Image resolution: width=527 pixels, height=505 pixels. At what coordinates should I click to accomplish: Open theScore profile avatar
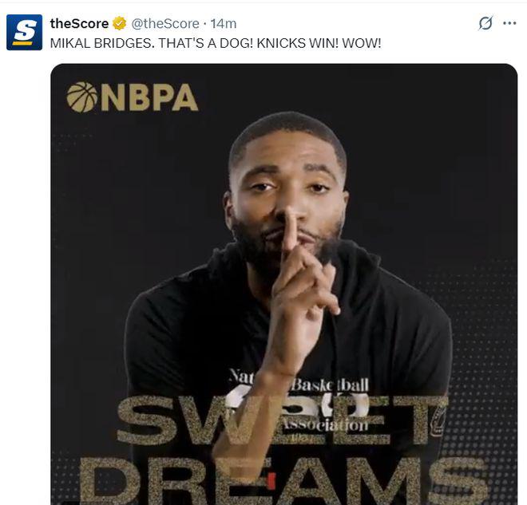pyautogui.click(x=25, y=32)
